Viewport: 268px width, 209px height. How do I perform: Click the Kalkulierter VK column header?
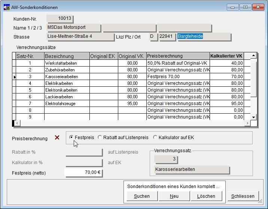(226, 56)
